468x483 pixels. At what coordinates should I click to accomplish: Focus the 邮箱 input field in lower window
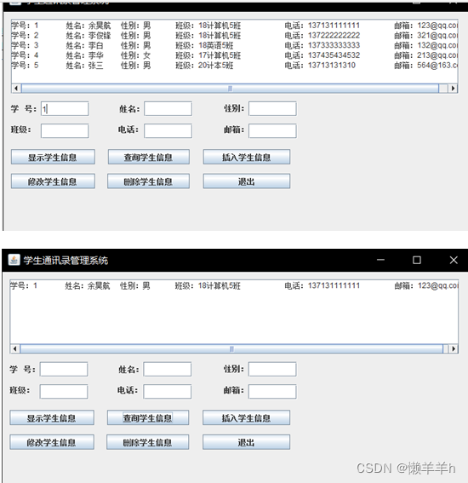pyautogui.click(x=272, y=391)
